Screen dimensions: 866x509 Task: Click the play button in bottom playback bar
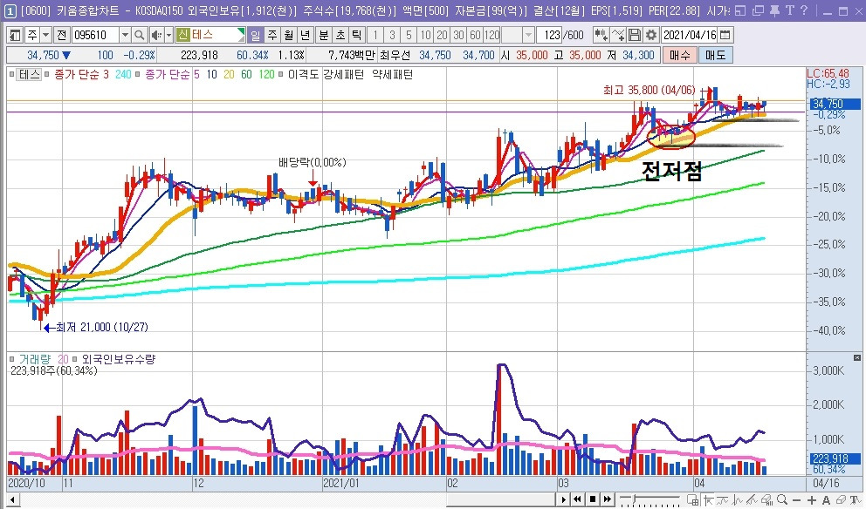coord(564,499)
